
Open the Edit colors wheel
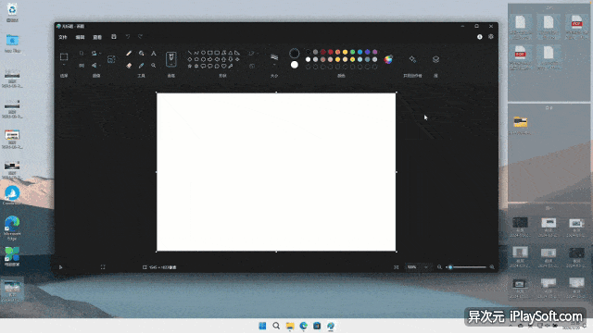(x=388, y=59)
